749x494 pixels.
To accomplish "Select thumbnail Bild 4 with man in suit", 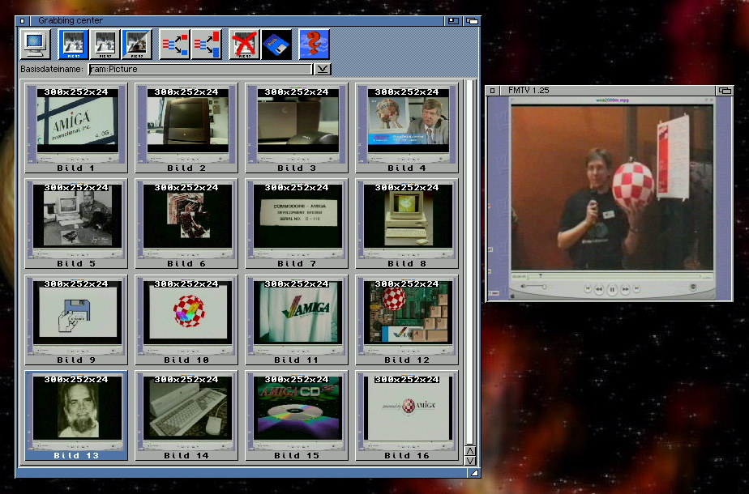I will pos(407,128).
